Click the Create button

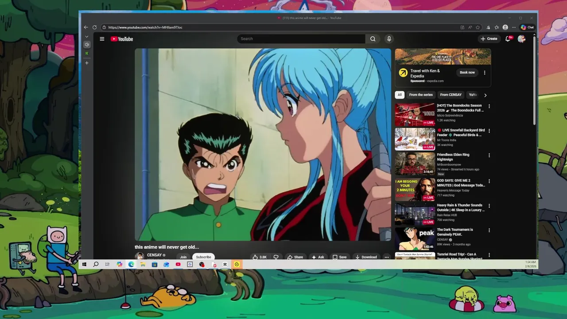tap(489, 39)
